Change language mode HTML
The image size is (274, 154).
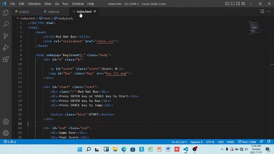[x=230, y=142]
